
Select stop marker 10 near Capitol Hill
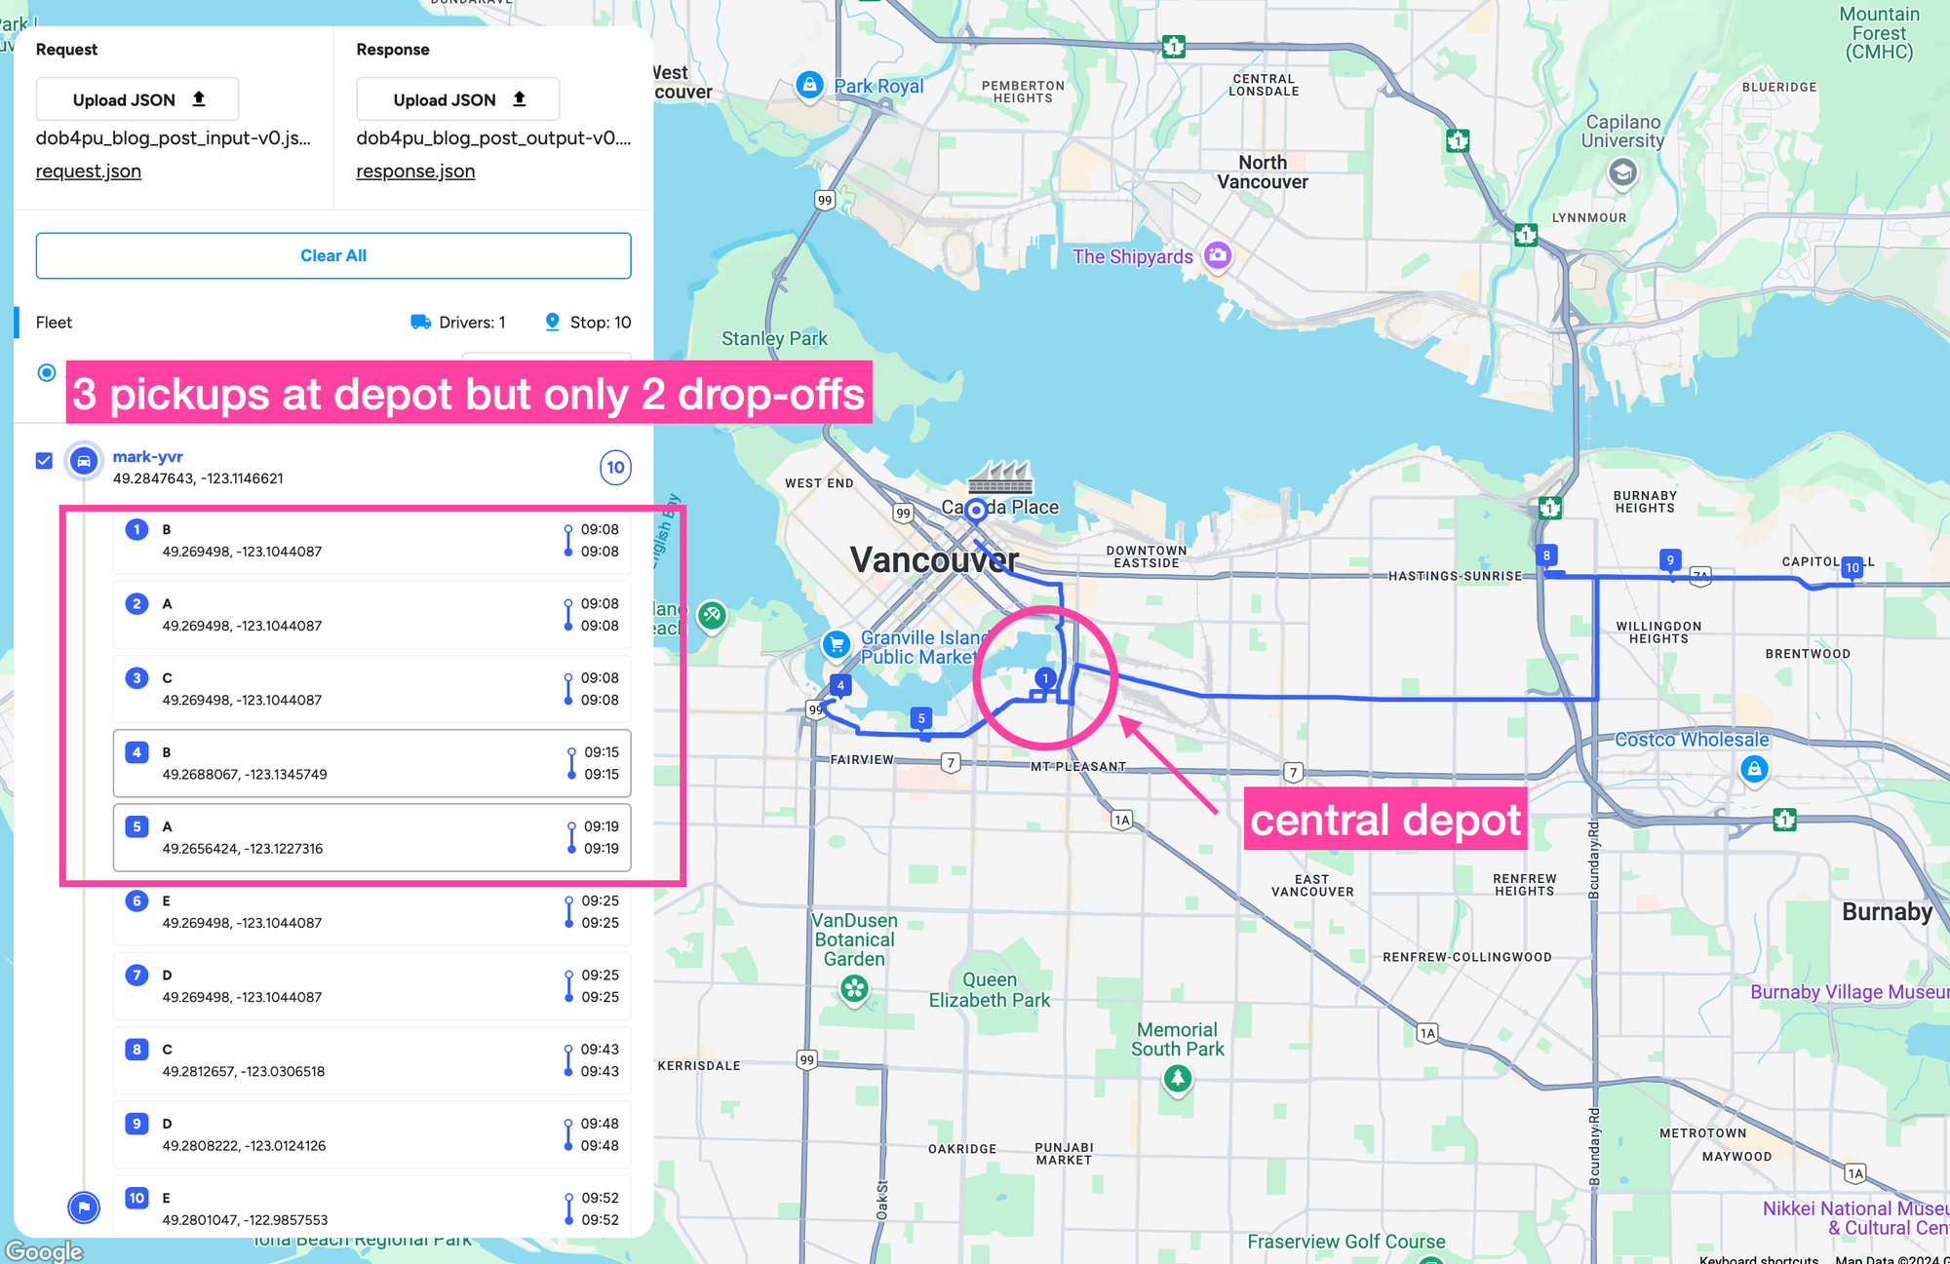tap(1851, 568)
